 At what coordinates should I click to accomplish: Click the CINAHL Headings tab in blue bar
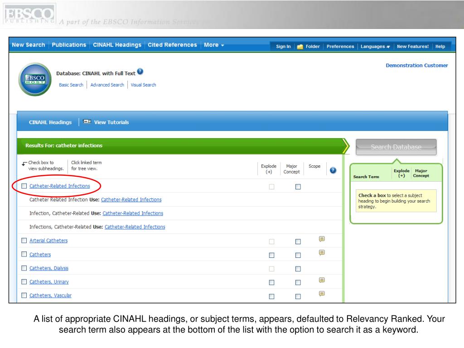click(x=50, y=122)
